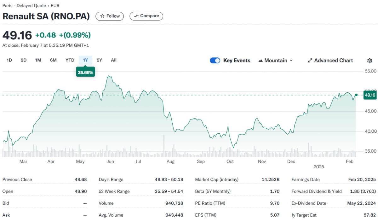Screen dimensions: 378x221
Task: Click the 57.82 target estimate value
Action: click(x=370, y=215)
